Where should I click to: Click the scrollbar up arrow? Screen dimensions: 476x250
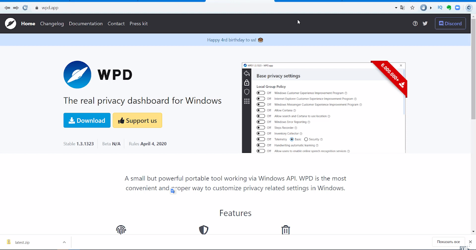coord(473,16)
